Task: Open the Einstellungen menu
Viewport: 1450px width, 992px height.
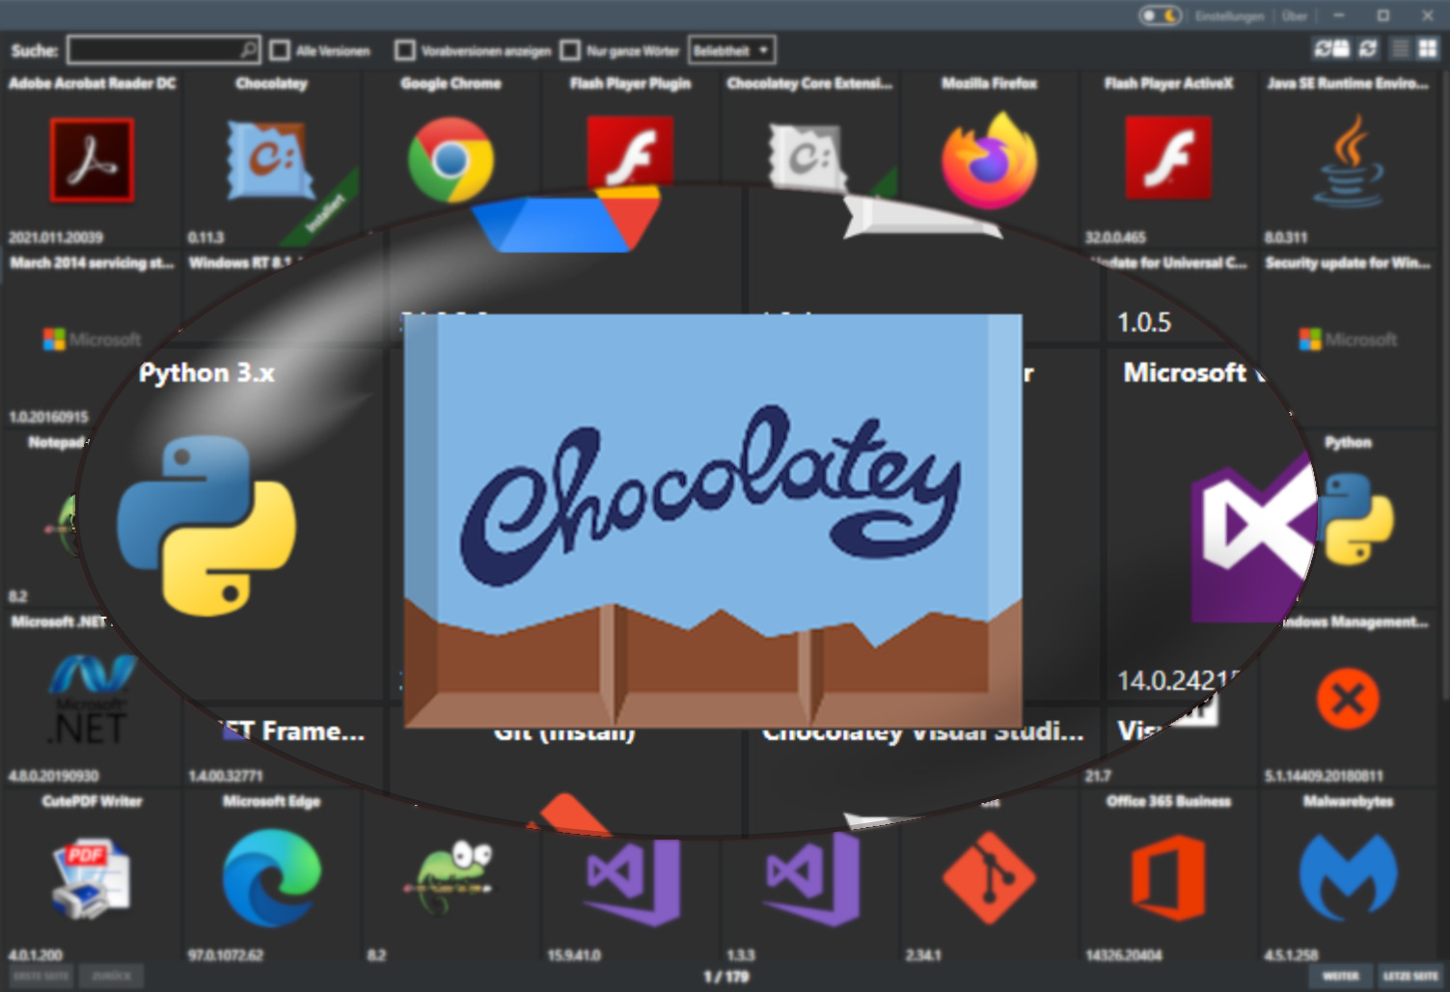Action: tap(1229, 15)
